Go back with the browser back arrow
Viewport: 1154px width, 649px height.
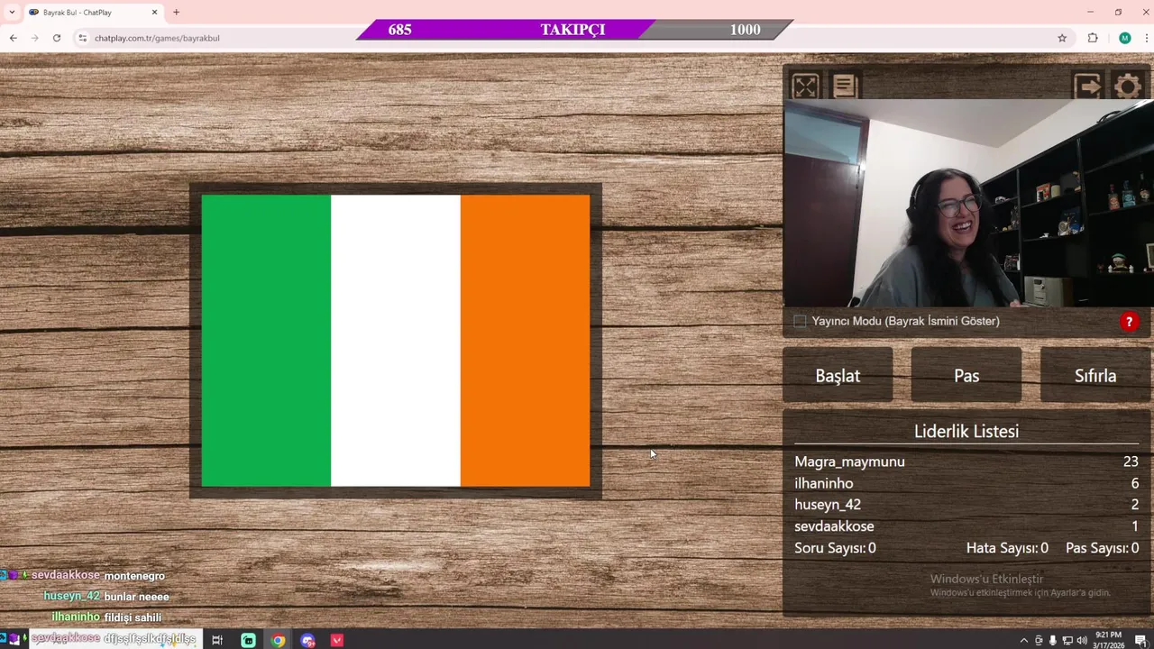click(14, 38)
